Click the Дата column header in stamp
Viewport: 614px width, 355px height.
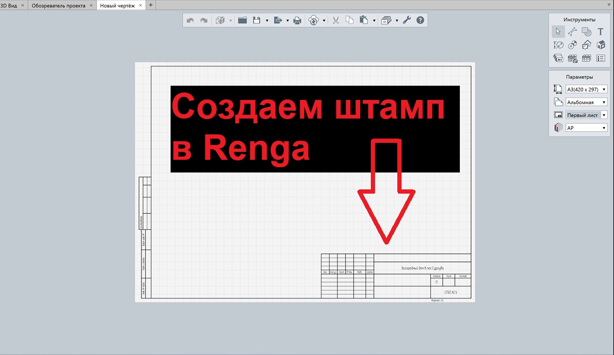tap(370, 272)
